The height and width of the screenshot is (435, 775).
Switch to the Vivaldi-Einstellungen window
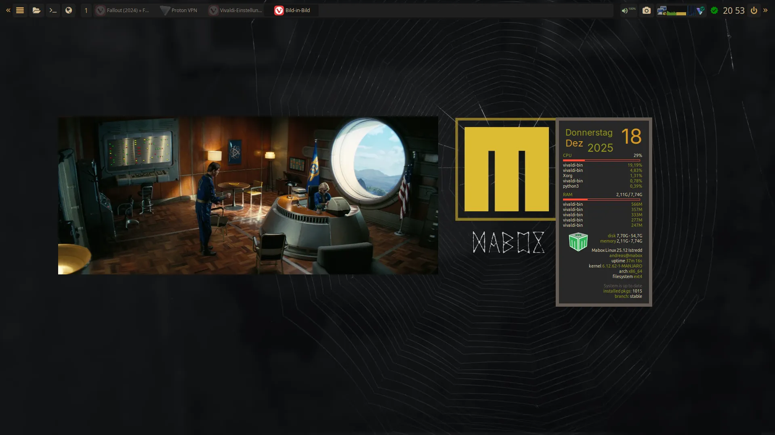[235, 10]
